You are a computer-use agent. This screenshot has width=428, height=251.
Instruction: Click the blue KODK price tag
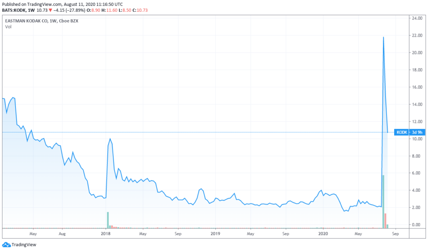pos(402,132)
